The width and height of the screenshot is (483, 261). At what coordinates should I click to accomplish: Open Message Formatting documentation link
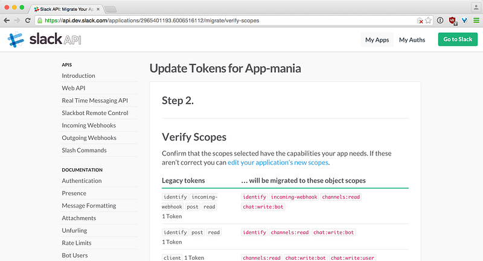click(89, 206)
